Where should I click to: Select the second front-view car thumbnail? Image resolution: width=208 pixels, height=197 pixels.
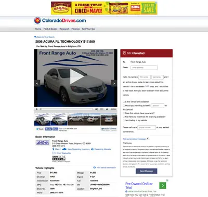pyautogui.click(x=59, y=120)
